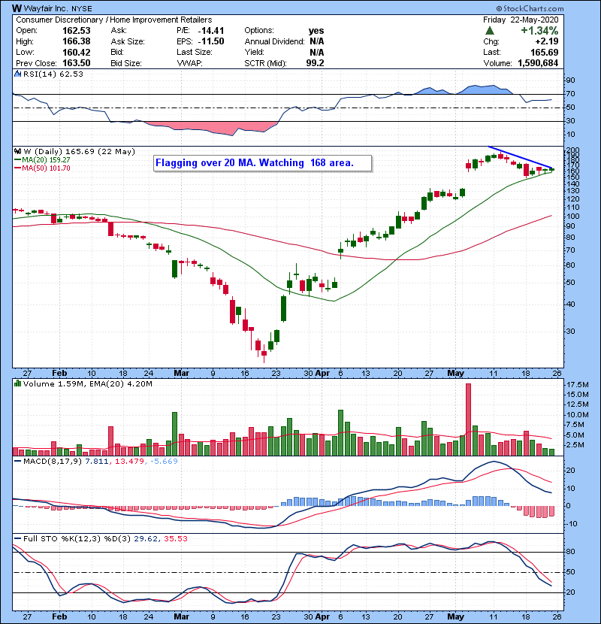Click the Wayfair Inc. NYSE title
This screenshot has width=601, height=624.
point(58,8)
